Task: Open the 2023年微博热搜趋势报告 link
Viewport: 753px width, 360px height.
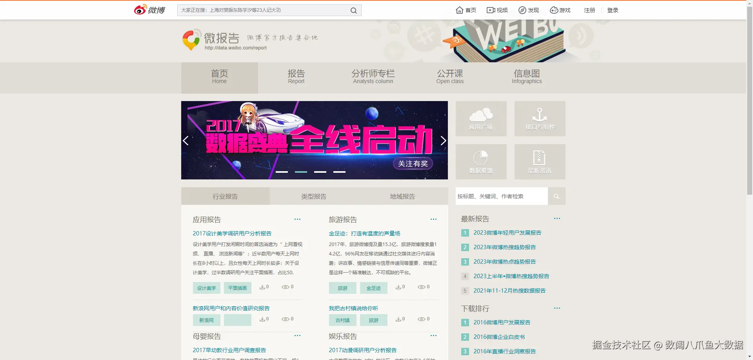Action: pyautogui.click(x=504, y=247)
